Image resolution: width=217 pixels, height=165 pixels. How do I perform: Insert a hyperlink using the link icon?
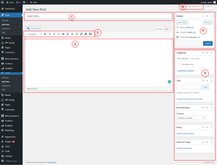81,34
